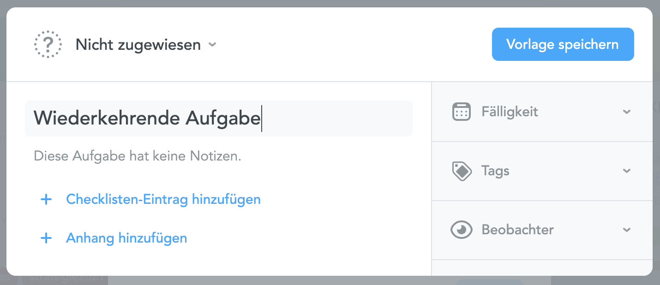Expand the Tags section chevron
The height and width of the screenshot is (285, 660).
point(626,171)
